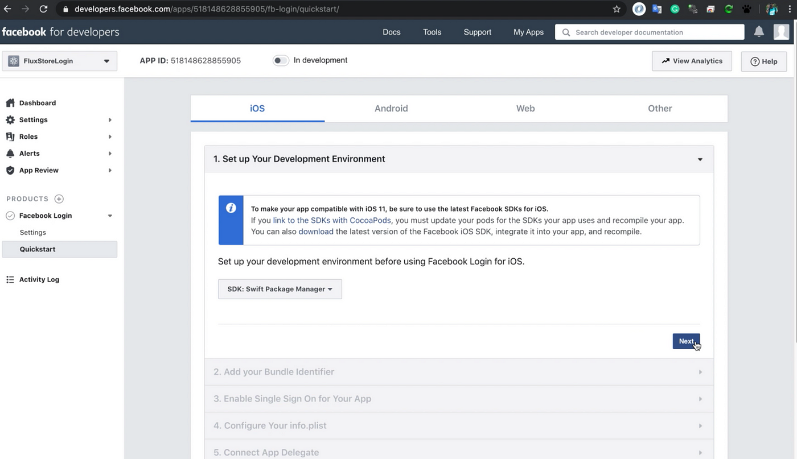Add a product with the plus icon
Viewport: 797px width, 459px height.
tap(59, 199)
